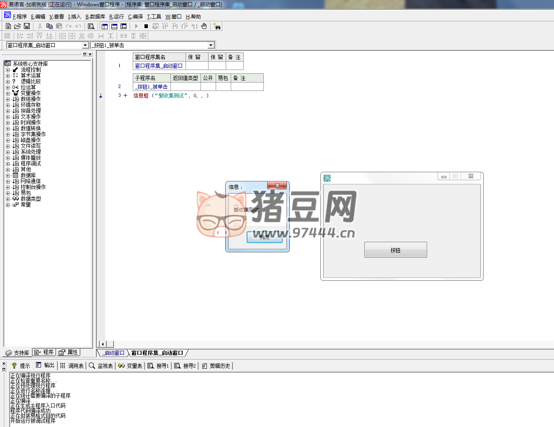Click the New file icon in toolbar
This screenshot has width=554, height=427.
[8, 26]
